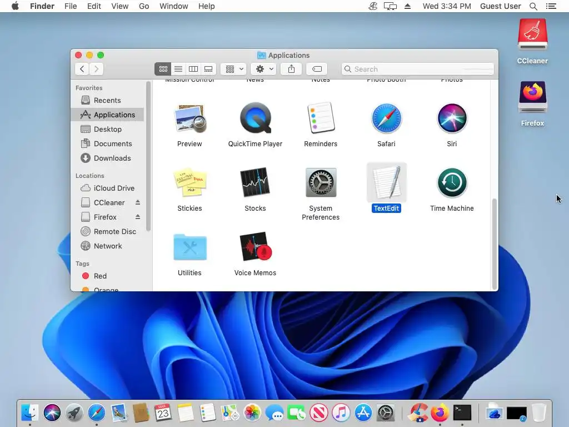Open the Help menu
569x427 pixels.
point(207,6)
